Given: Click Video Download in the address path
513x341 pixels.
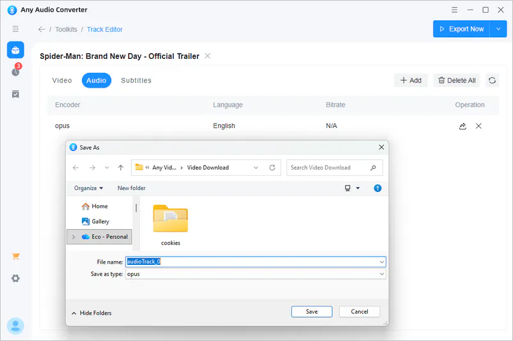Looking at the screenshot, I should [208, 168].
